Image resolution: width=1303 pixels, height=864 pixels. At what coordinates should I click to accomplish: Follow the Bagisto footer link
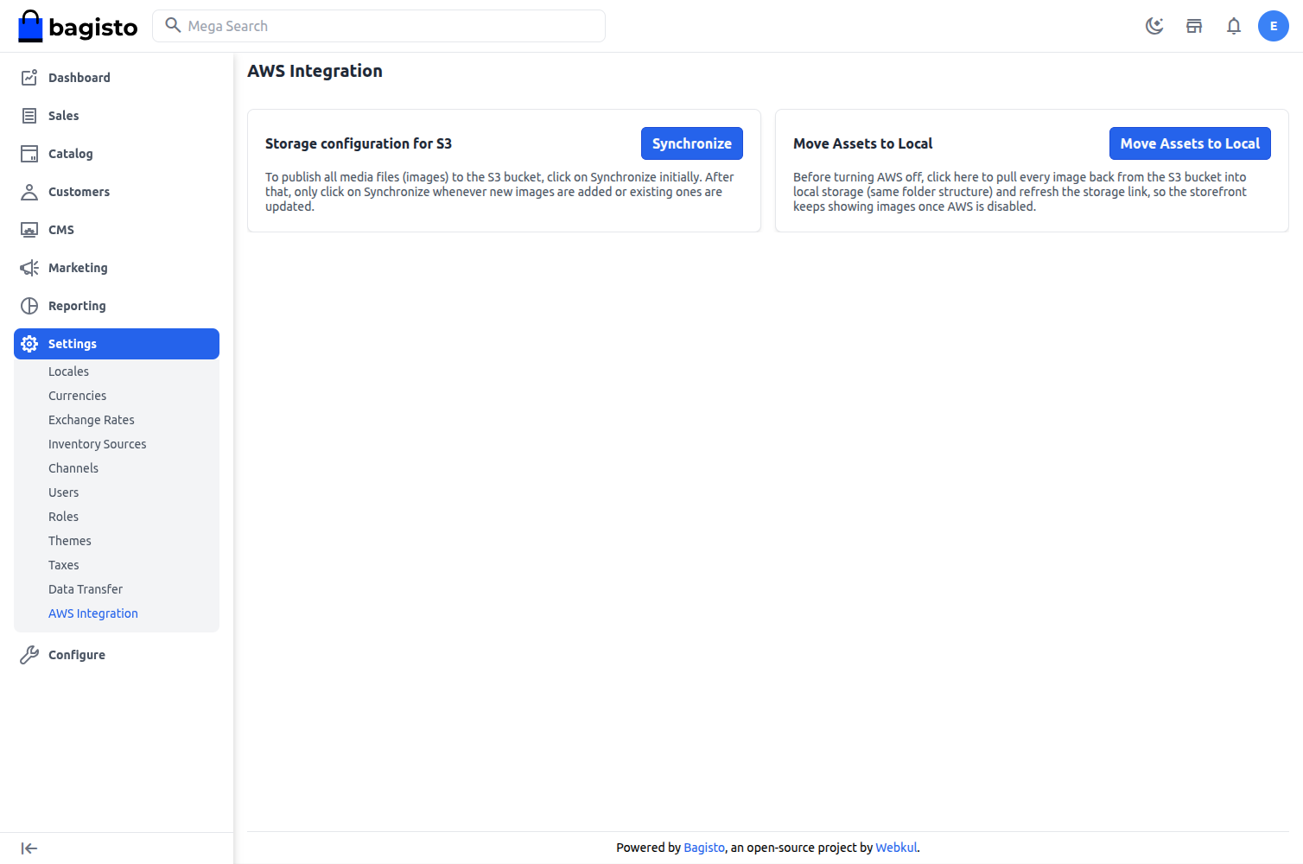click(x=704, y=848)
